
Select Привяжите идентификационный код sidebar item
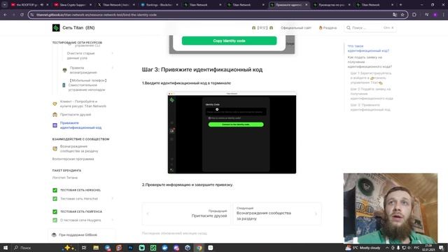coord(80,125)
